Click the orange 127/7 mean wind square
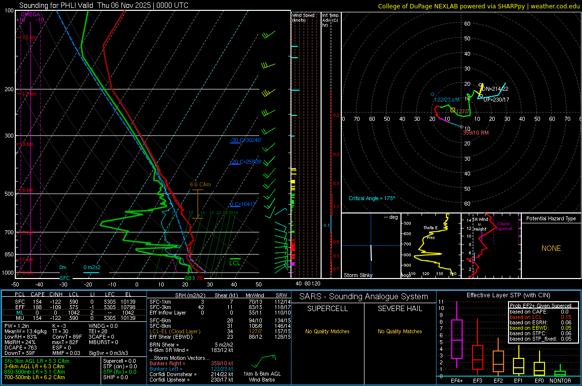Image resolution: width=582 pixels, height=386 pixels. click(x=453, y=110)
